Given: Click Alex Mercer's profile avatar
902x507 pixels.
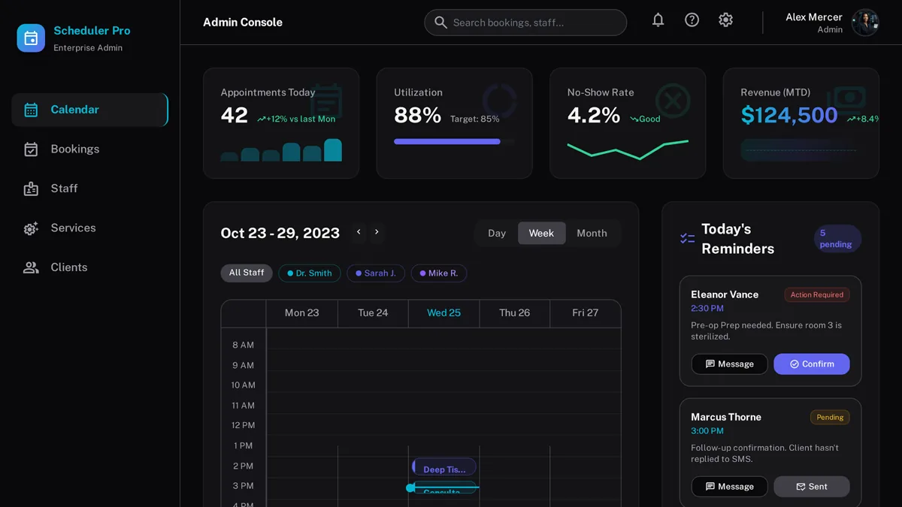Looking at the screenshot, I should 865,23.
